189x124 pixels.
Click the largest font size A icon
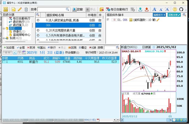[x=154, y=9]
